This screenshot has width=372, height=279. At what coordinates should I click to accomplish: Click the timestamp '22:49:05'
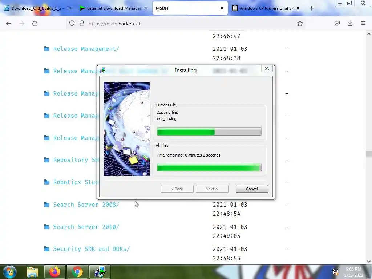click(x=226, y=236)
